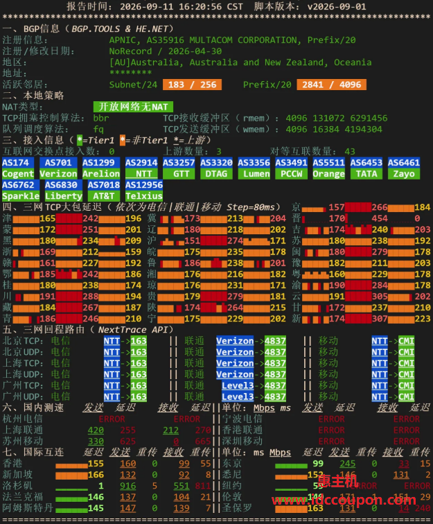This screenshot has width=433, height=524.
Task: Click the AS7018 badge
Action: coord(103,185)
